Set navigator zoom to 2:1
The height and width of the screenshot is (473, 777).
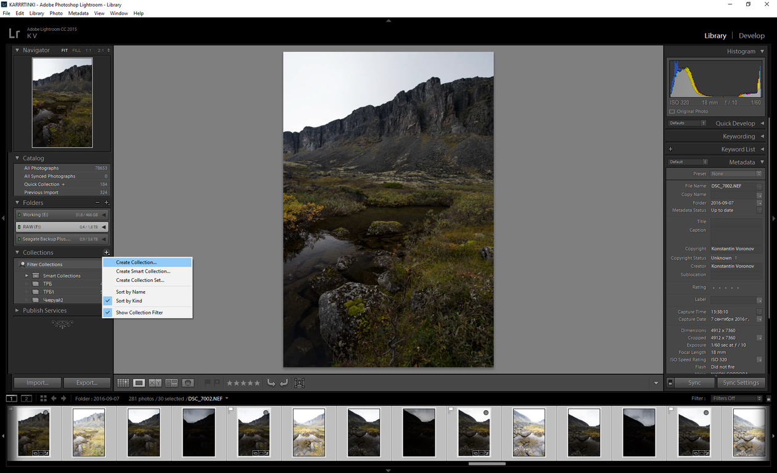101,51
